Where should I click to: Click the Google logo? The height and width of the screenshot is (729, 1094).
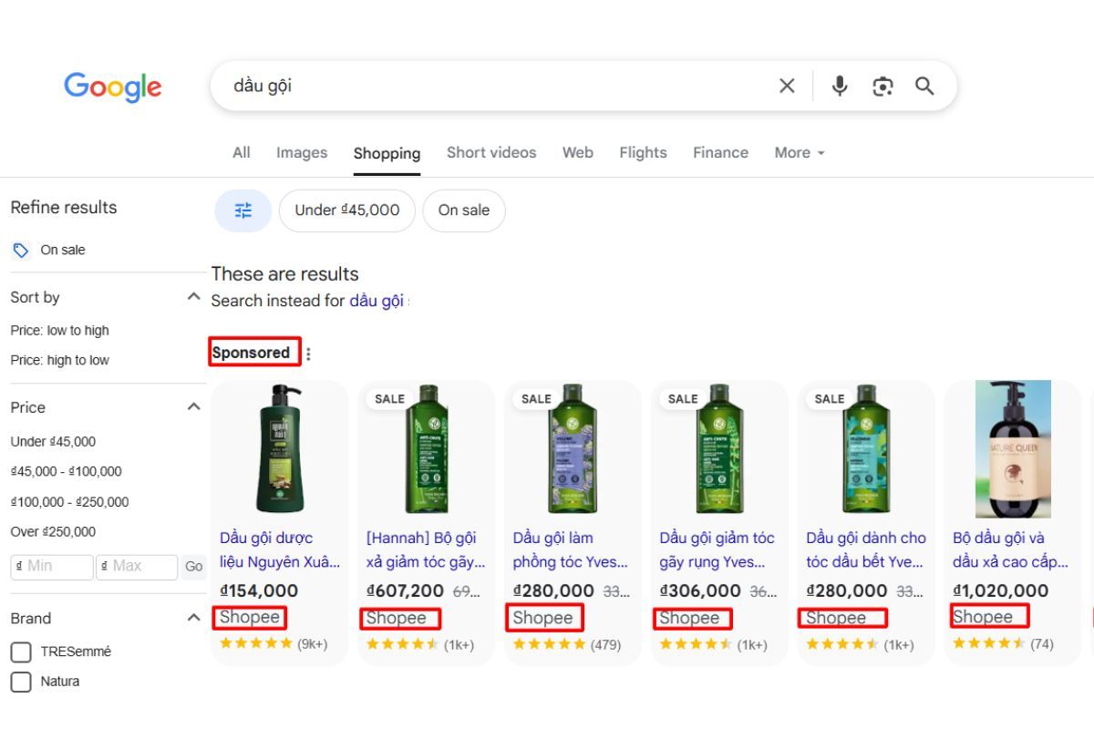(113, 87)
